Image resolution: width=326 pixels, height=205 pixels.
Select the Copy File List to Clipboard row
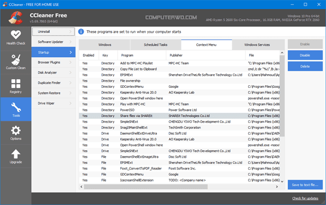coord(179,69)
